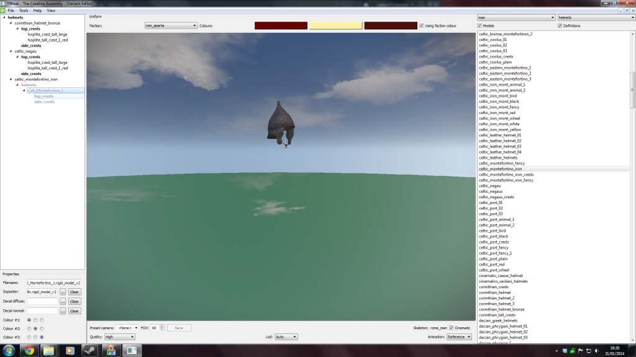Viewport: 636px width, 357px height.
Task: Toggle the Cinematic checkbox
Action: pos(451,327)
